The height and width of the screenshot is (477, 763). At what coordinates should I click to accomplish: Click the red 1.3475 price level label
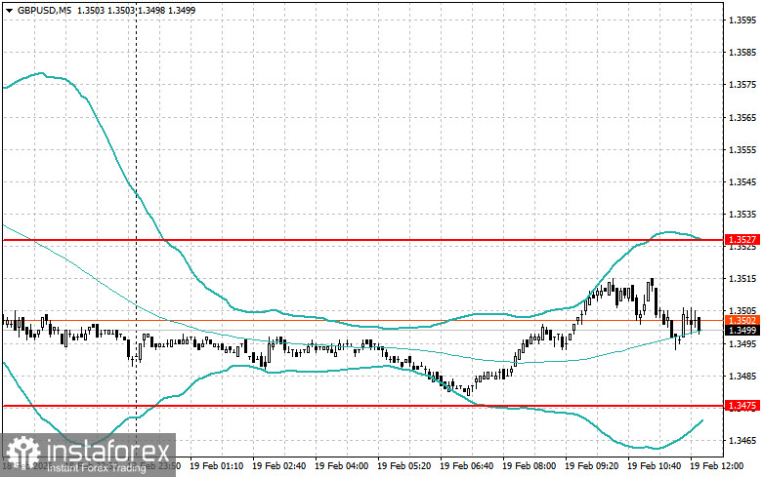coord(742,405)
